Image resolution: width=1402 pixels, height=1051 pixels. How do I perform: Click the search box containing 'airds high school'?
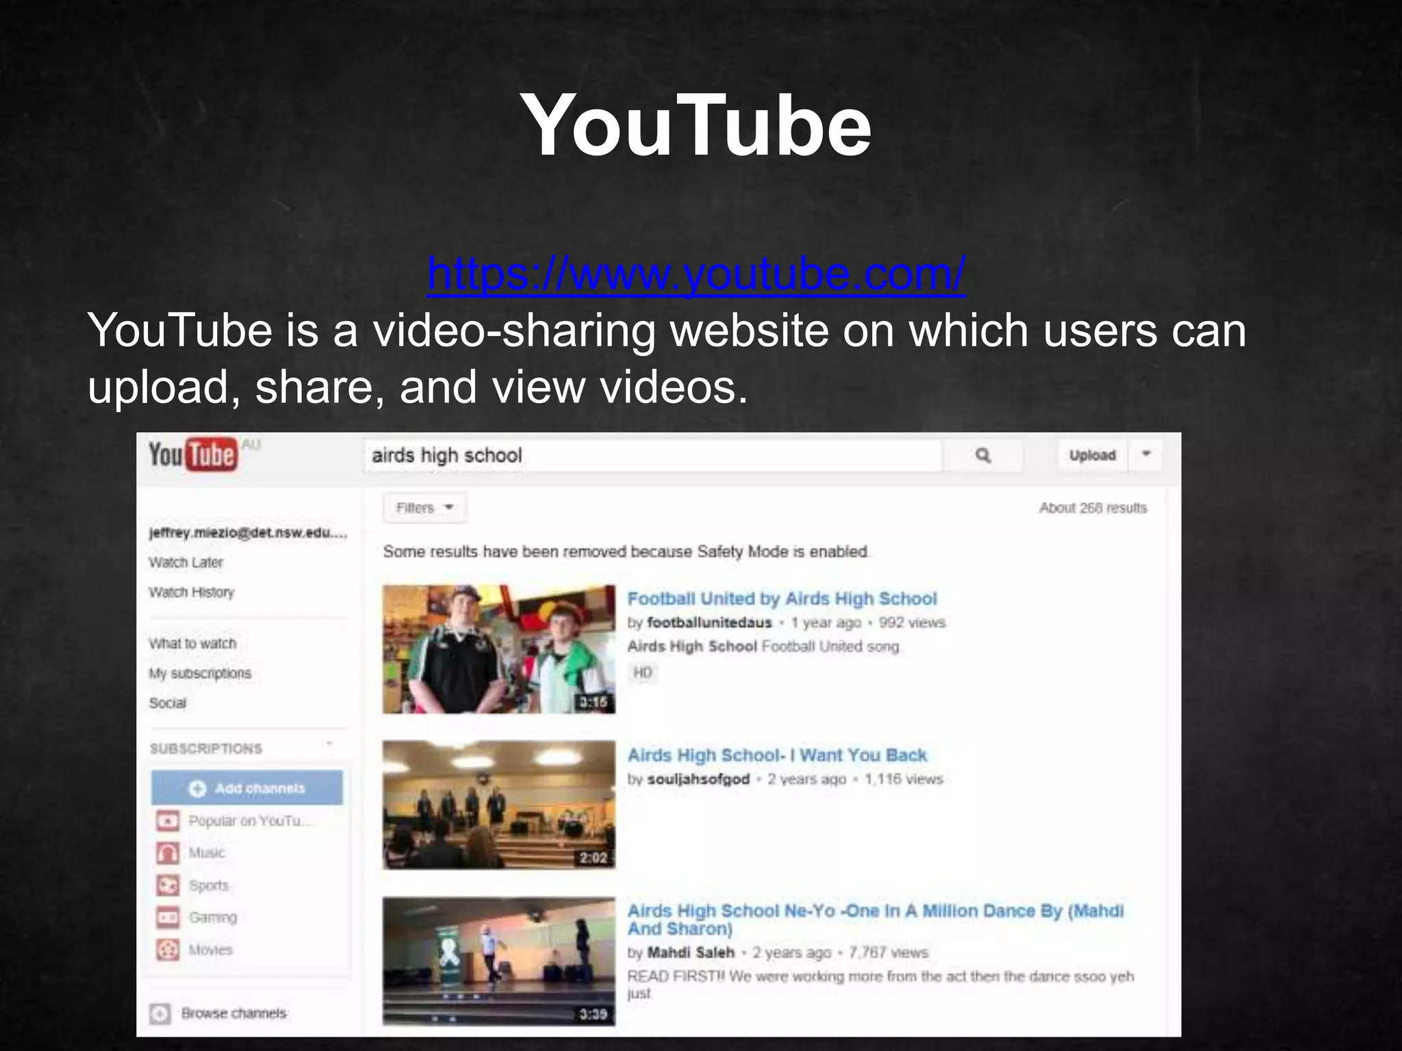[653, 455]
